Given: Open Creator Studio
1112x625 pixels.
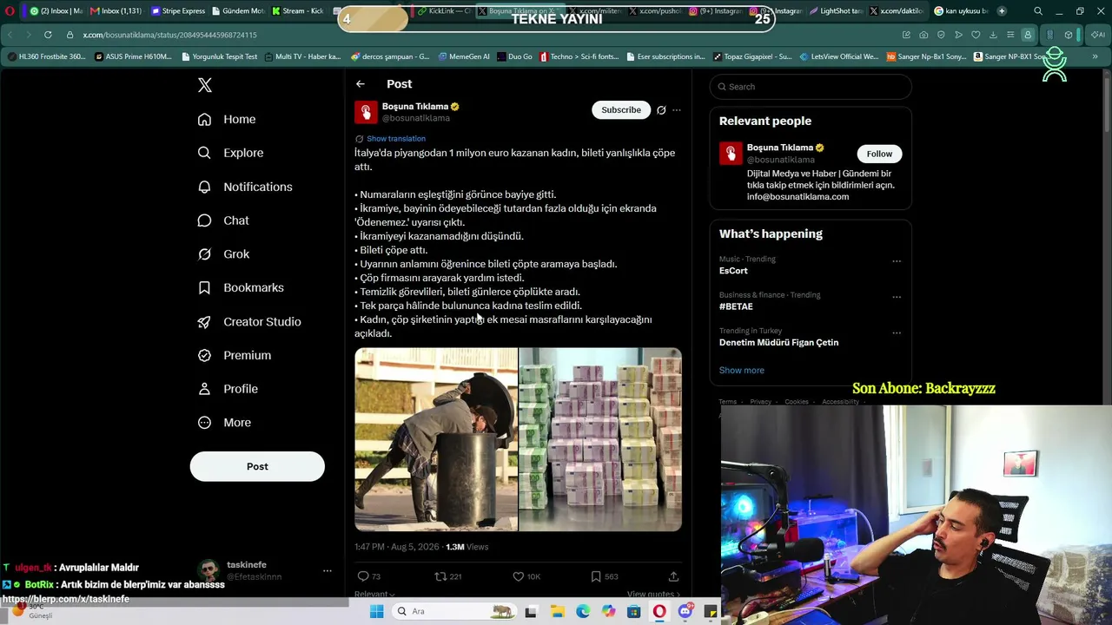Looking at the screenshot, I should [249, 321].
